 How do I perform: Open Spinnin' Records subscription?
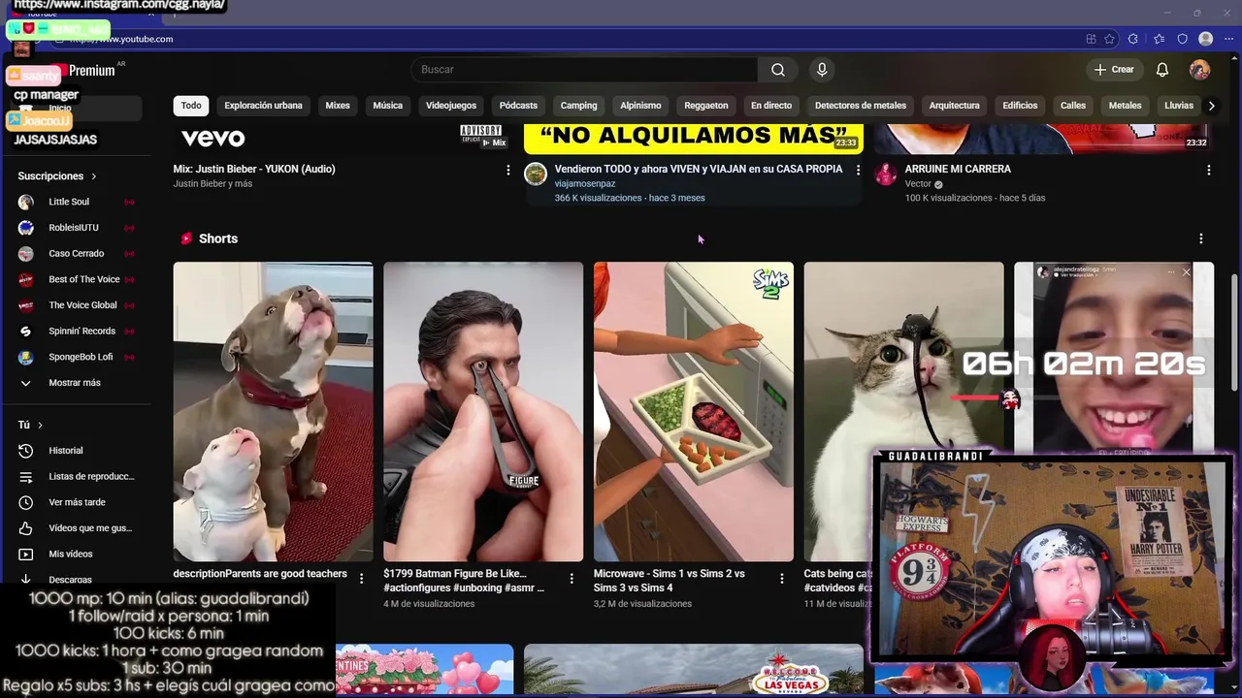click(x=78, y=332)
